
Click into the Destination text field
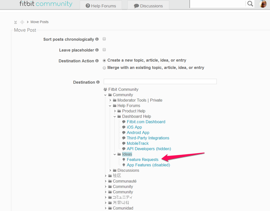point(160,82)
